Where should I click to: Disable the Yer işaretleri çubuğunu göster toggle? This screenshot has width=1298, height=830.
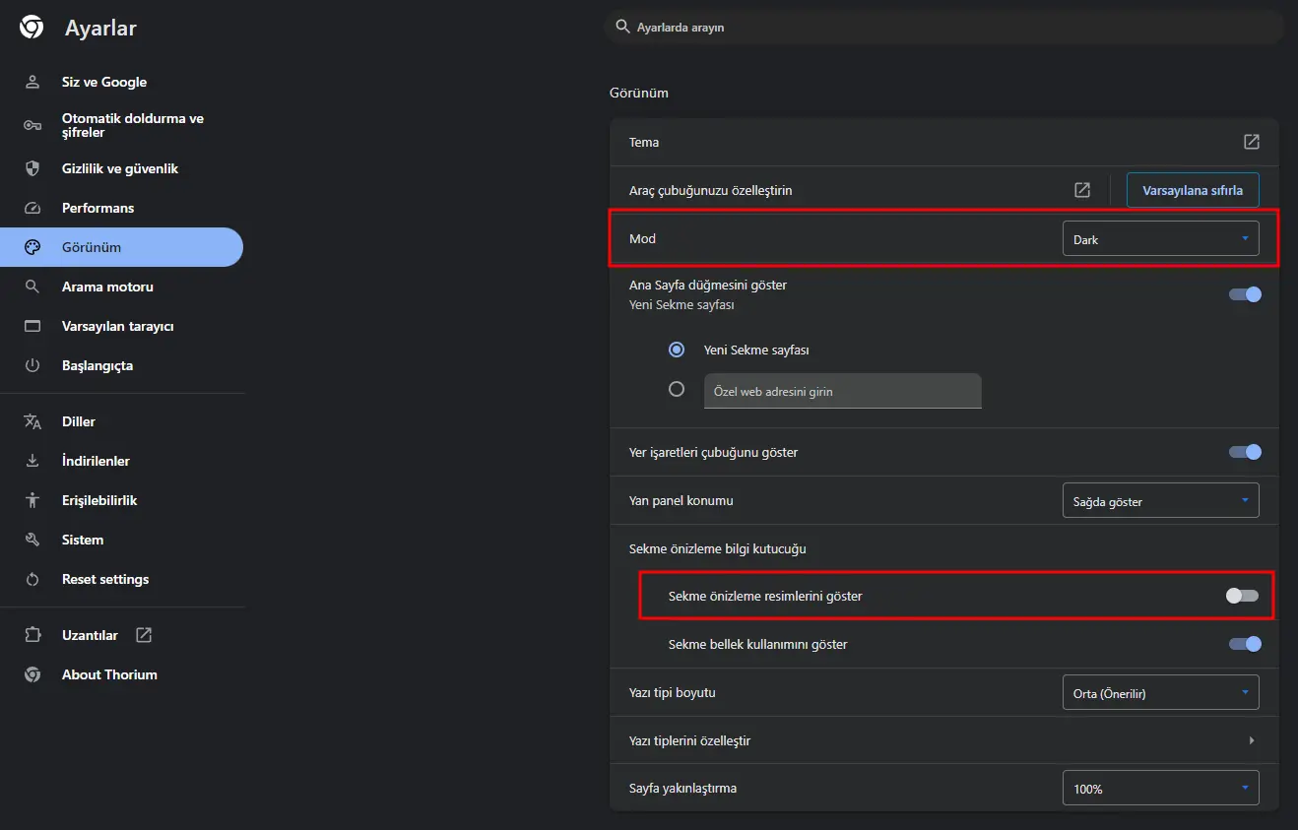pyautogui.click(x=1245, y=452)
